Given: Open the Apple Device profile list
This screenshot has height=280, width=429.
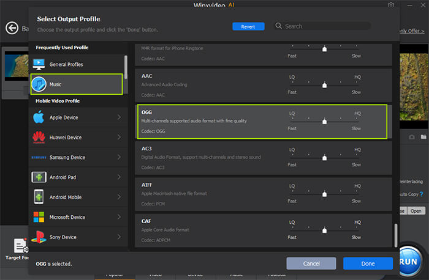Looking at the screenshot, I should point(78,117).
